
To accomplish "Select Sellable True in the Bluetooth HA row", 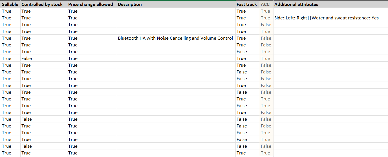I will click(10, 38).
